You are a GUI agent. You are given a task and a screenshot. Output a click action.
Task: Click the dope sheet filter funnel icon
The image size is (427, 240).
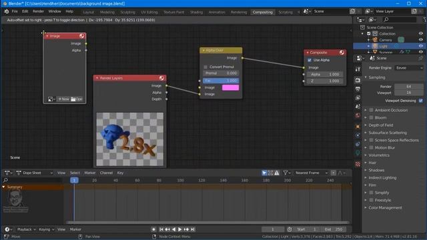[x=286, y=173]
